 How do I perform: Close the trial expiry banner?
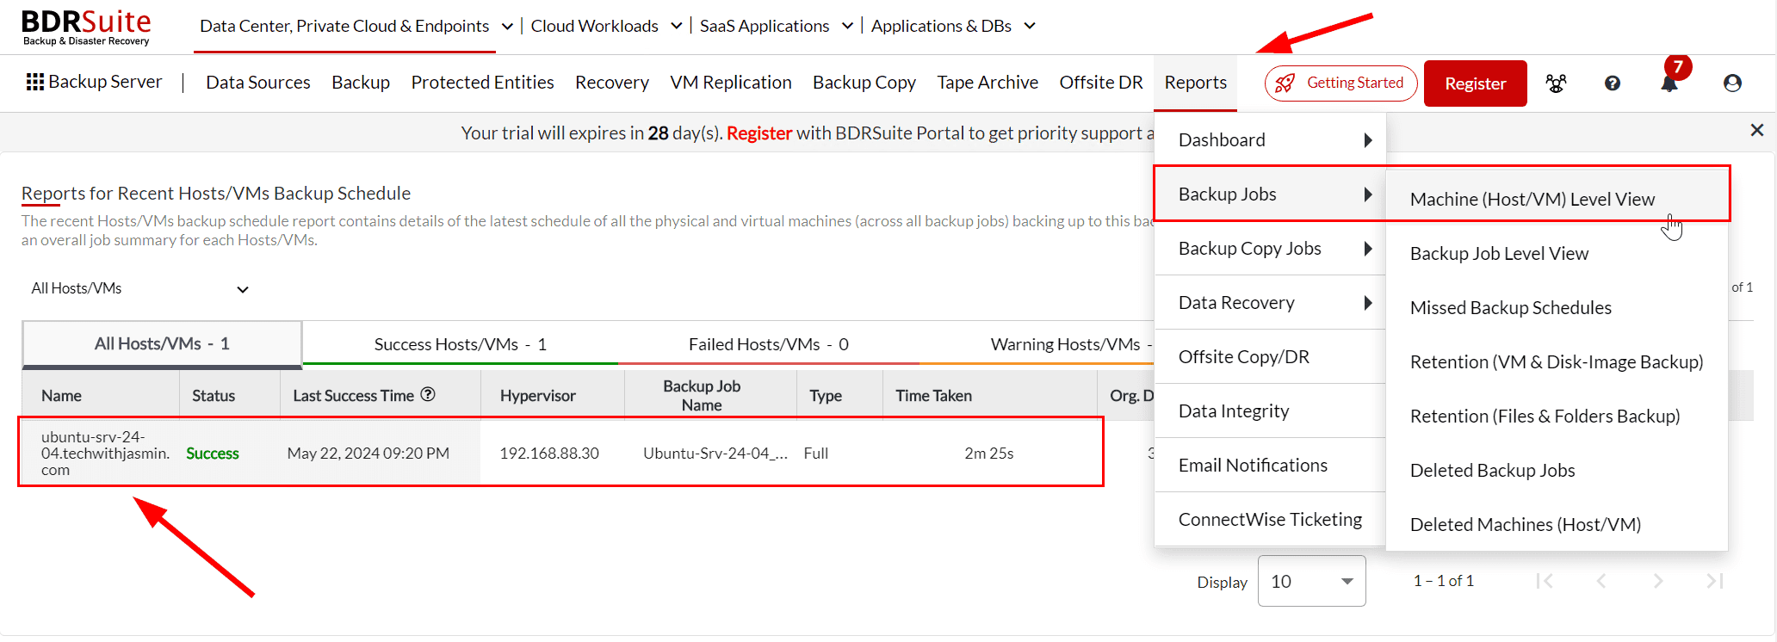[x=1757, y=130]
